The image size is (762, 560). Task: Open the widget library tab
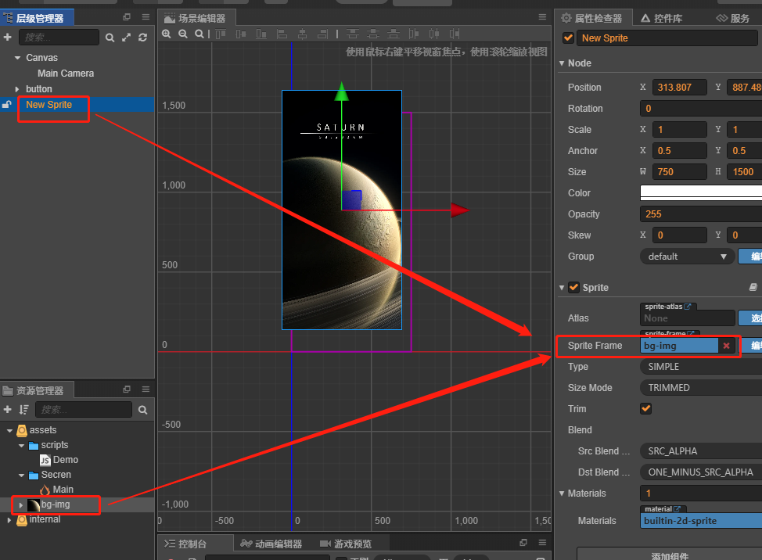(x=661, y=18)
